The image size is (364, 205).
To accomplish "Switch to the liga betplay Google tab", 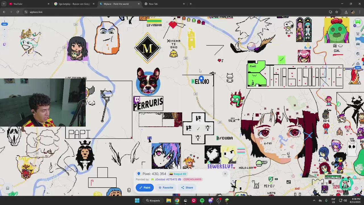I will [74, 4].
